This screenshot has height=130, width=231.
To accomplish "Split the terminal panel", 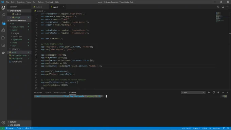I will click(213, 92).
